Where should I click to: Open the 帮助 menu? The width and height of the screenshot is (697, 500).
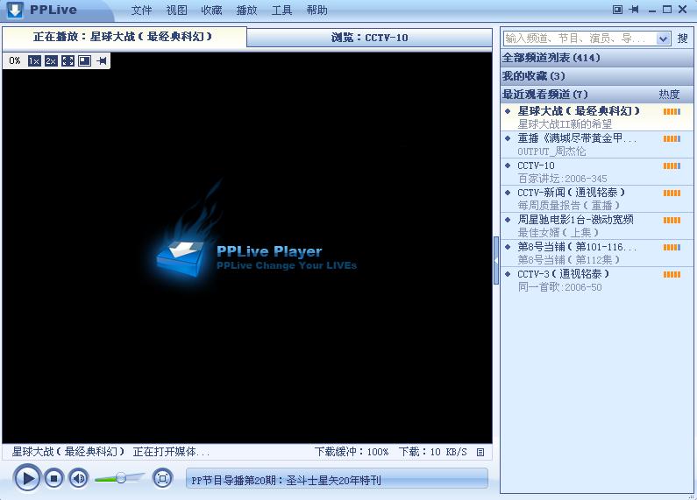coord(317,10)
